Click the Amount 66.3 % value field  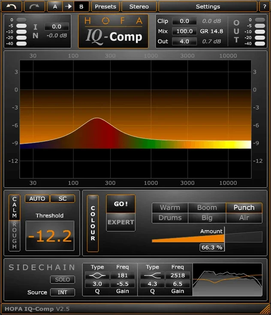[212, 247]
